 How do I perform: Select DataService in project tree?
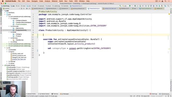20,40
